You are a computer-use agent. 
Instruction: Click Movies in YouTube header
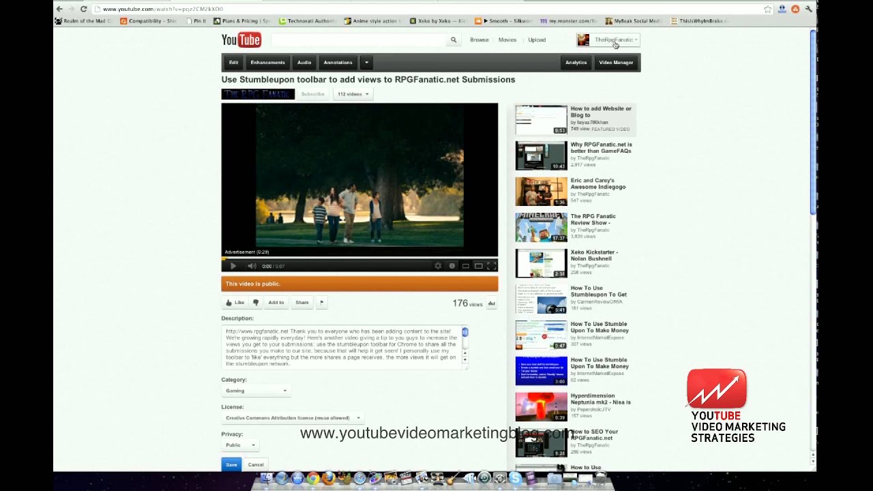coord(507,40)
